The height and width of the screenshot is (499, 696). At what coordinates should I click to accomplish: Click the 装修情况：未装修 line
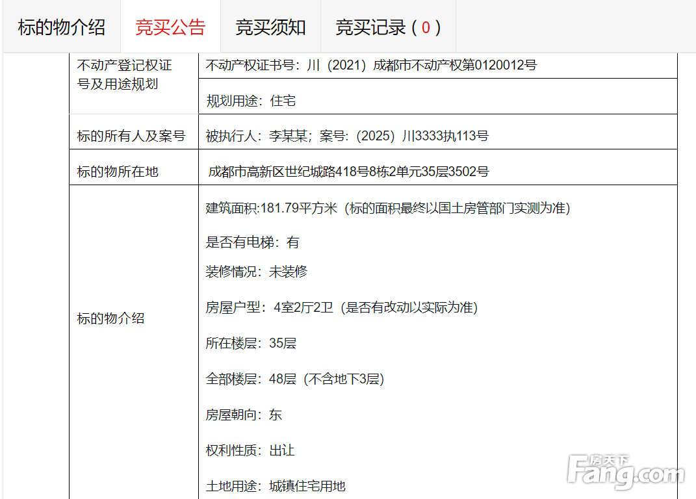(256, 272)
